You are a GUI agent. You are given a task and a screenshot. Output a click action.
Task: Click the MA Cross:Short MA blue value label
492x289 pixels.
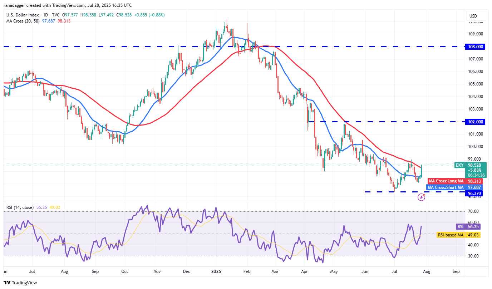[446, 187]
